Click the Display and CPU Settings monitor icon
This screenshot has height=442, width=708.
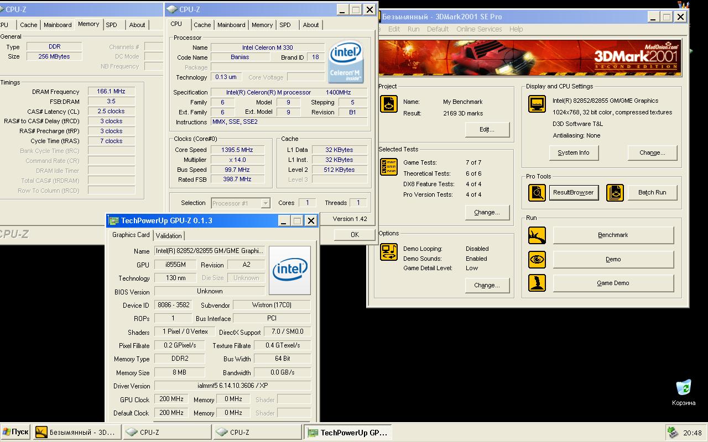[x=537, y=104]
